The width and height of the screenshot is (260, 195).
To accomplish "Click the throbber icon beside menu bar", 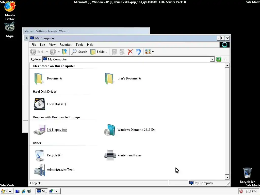I will point(224,45).
